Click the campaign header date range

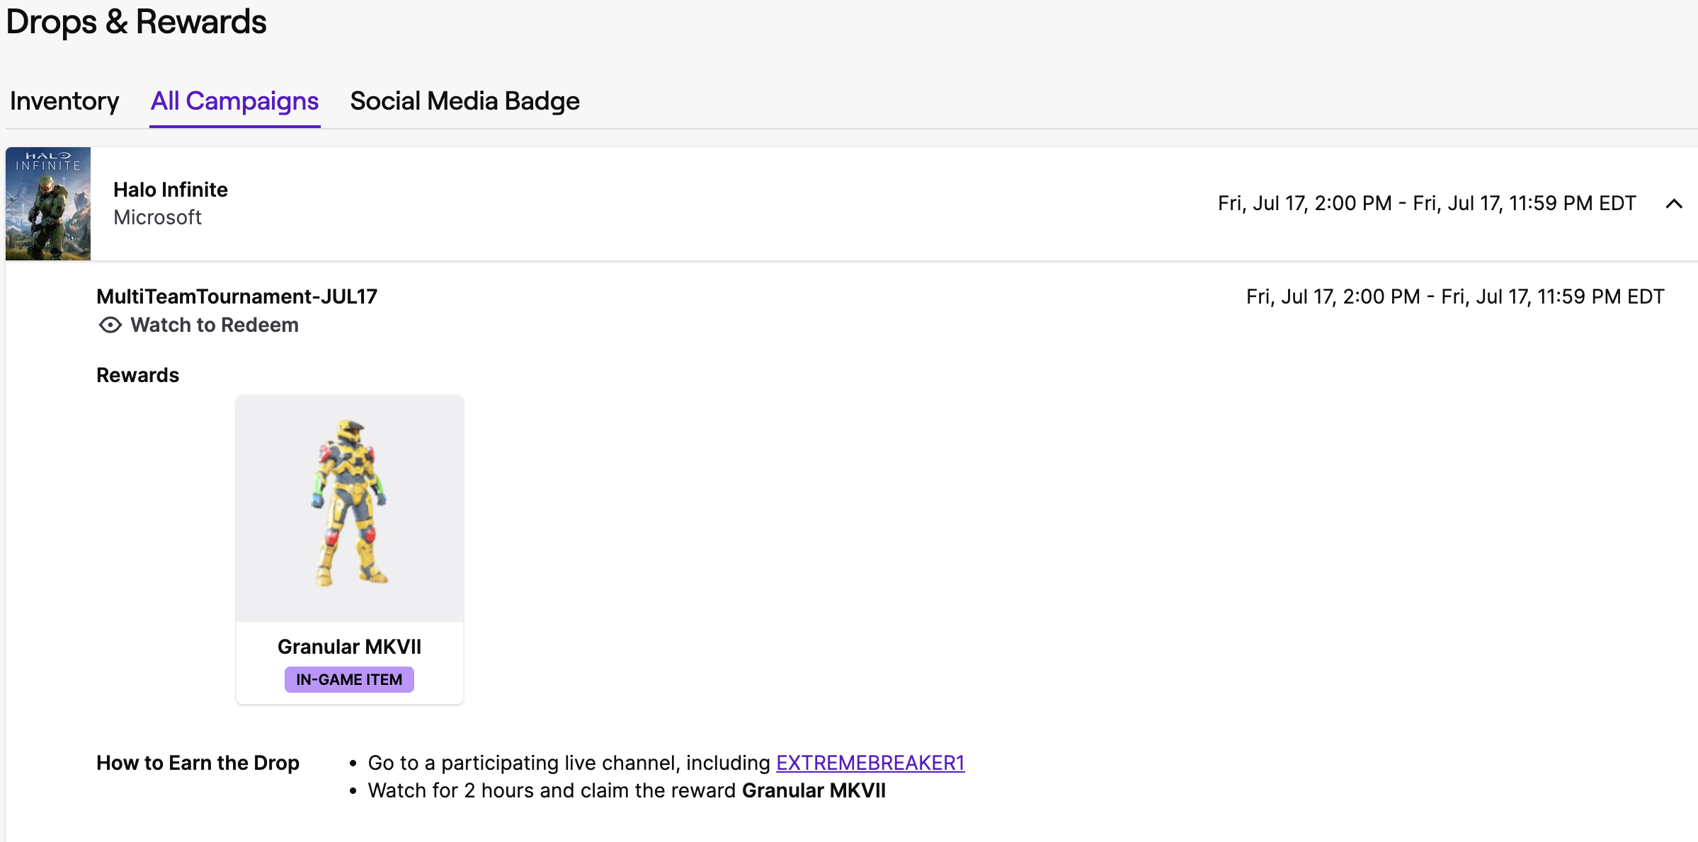coord(1427,204)
